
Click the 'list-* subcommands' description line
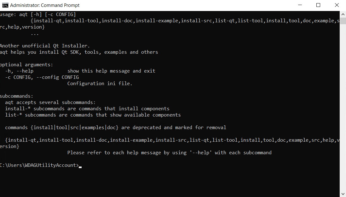[93, 115]
